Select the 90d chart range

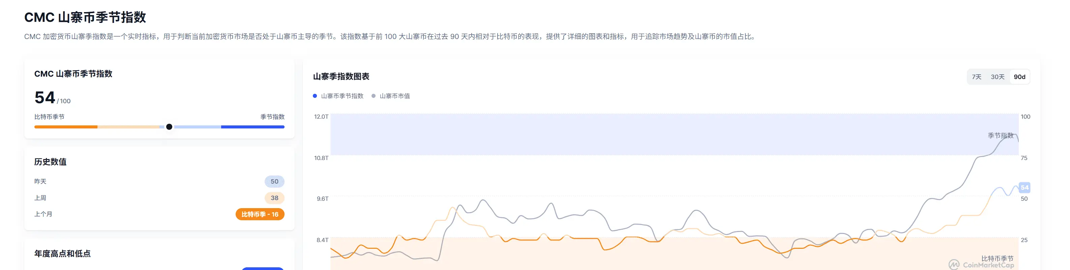coord(1019,77)
